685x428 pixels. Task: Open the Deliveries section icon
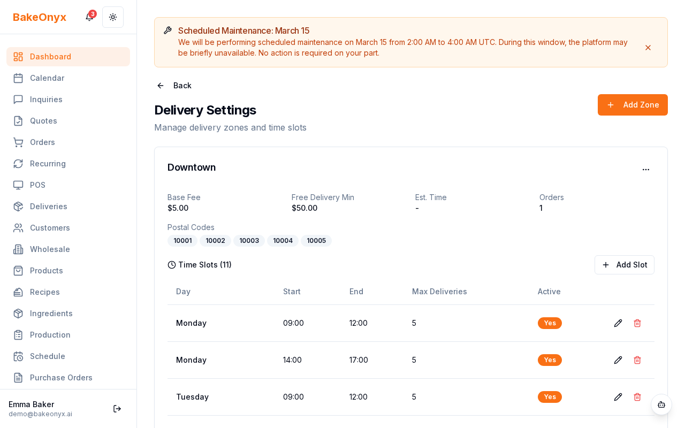[x=18, y=207]
